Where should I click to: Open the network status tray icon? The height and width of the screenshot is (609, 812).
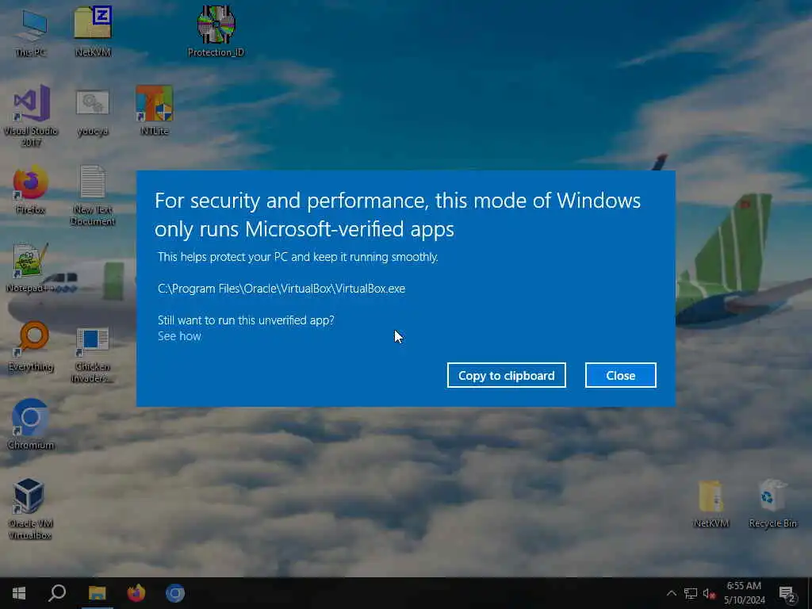[x=691, y=593]
